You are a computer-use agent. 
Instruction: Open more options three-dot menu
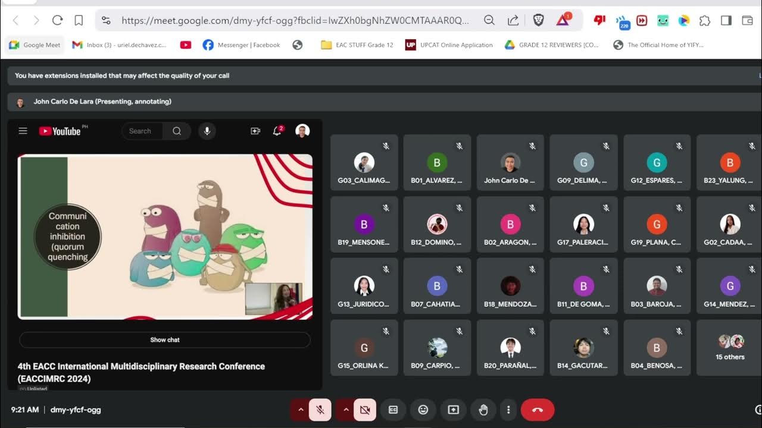click(x=508, y=410)
